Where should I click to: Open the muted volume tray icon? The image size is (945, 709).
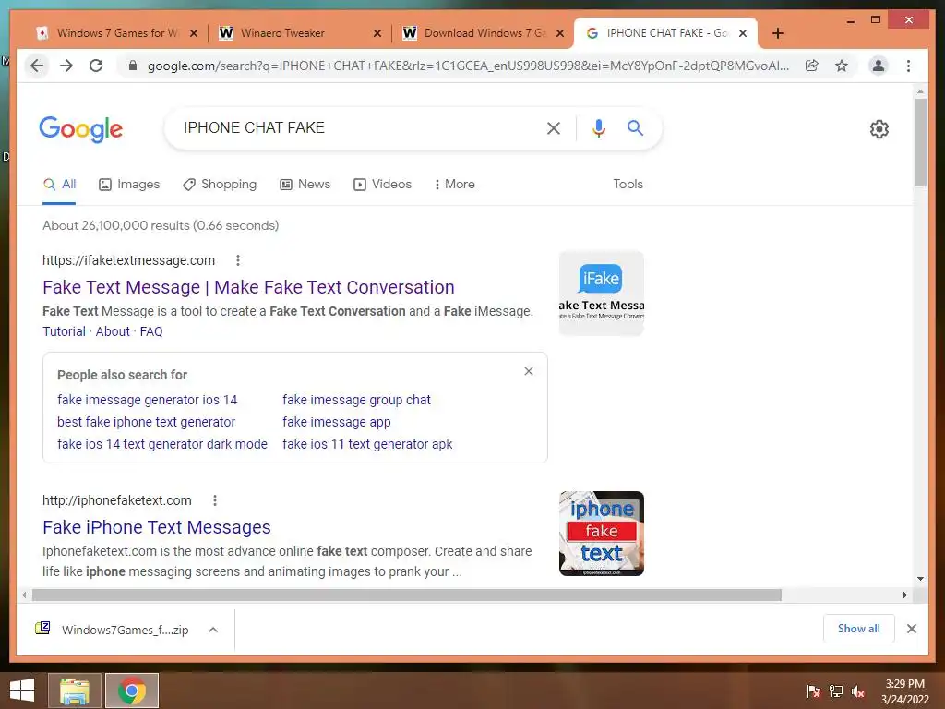[858, 691]
